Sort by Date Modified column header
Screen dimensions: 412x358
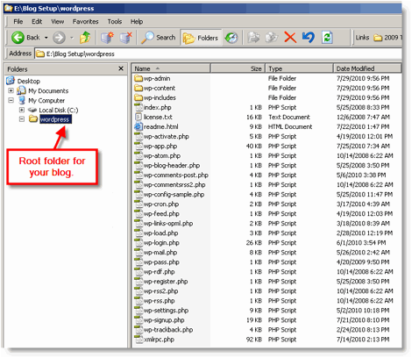point(367,68)
